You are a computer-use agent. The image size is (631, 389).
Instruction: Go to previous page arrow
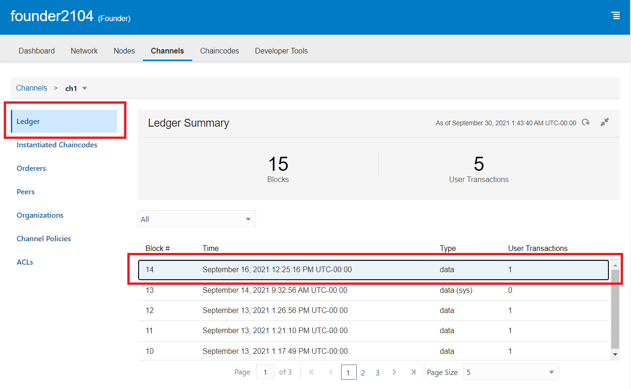click(331, 372)
